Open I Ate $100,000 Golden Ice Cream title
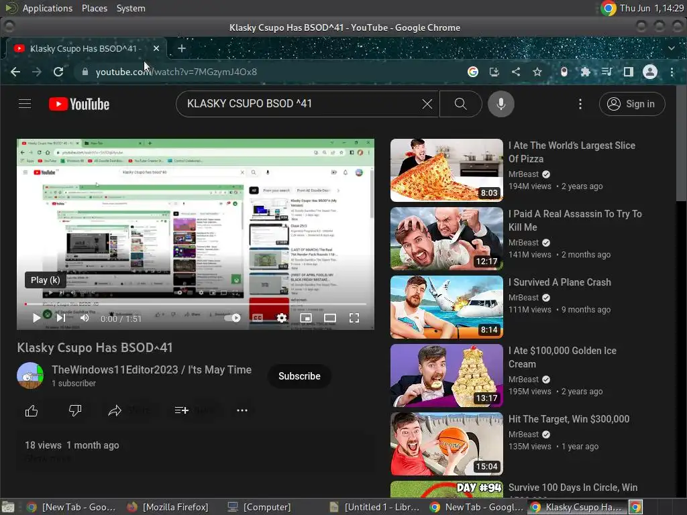The width and height of the screenshot is (687, 515). click(562, 357)
